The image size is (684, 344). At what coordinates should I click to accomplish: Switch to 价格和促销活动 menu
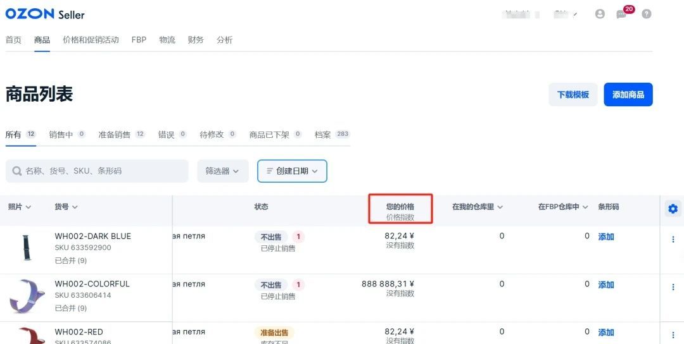pyautogui.click(x=91, y=40)
